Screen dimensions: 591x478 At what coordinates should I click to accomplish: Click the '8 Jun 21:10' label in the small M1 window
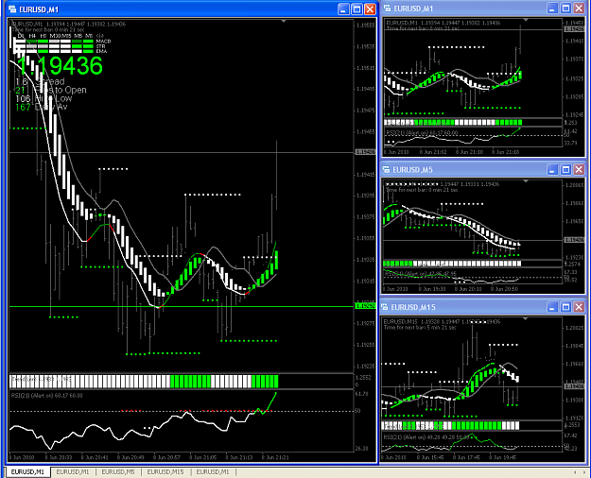coord(469,152)
